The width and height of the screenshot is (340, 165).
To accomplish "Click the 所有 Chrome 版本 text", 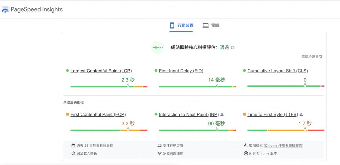I will click(263, 153).
